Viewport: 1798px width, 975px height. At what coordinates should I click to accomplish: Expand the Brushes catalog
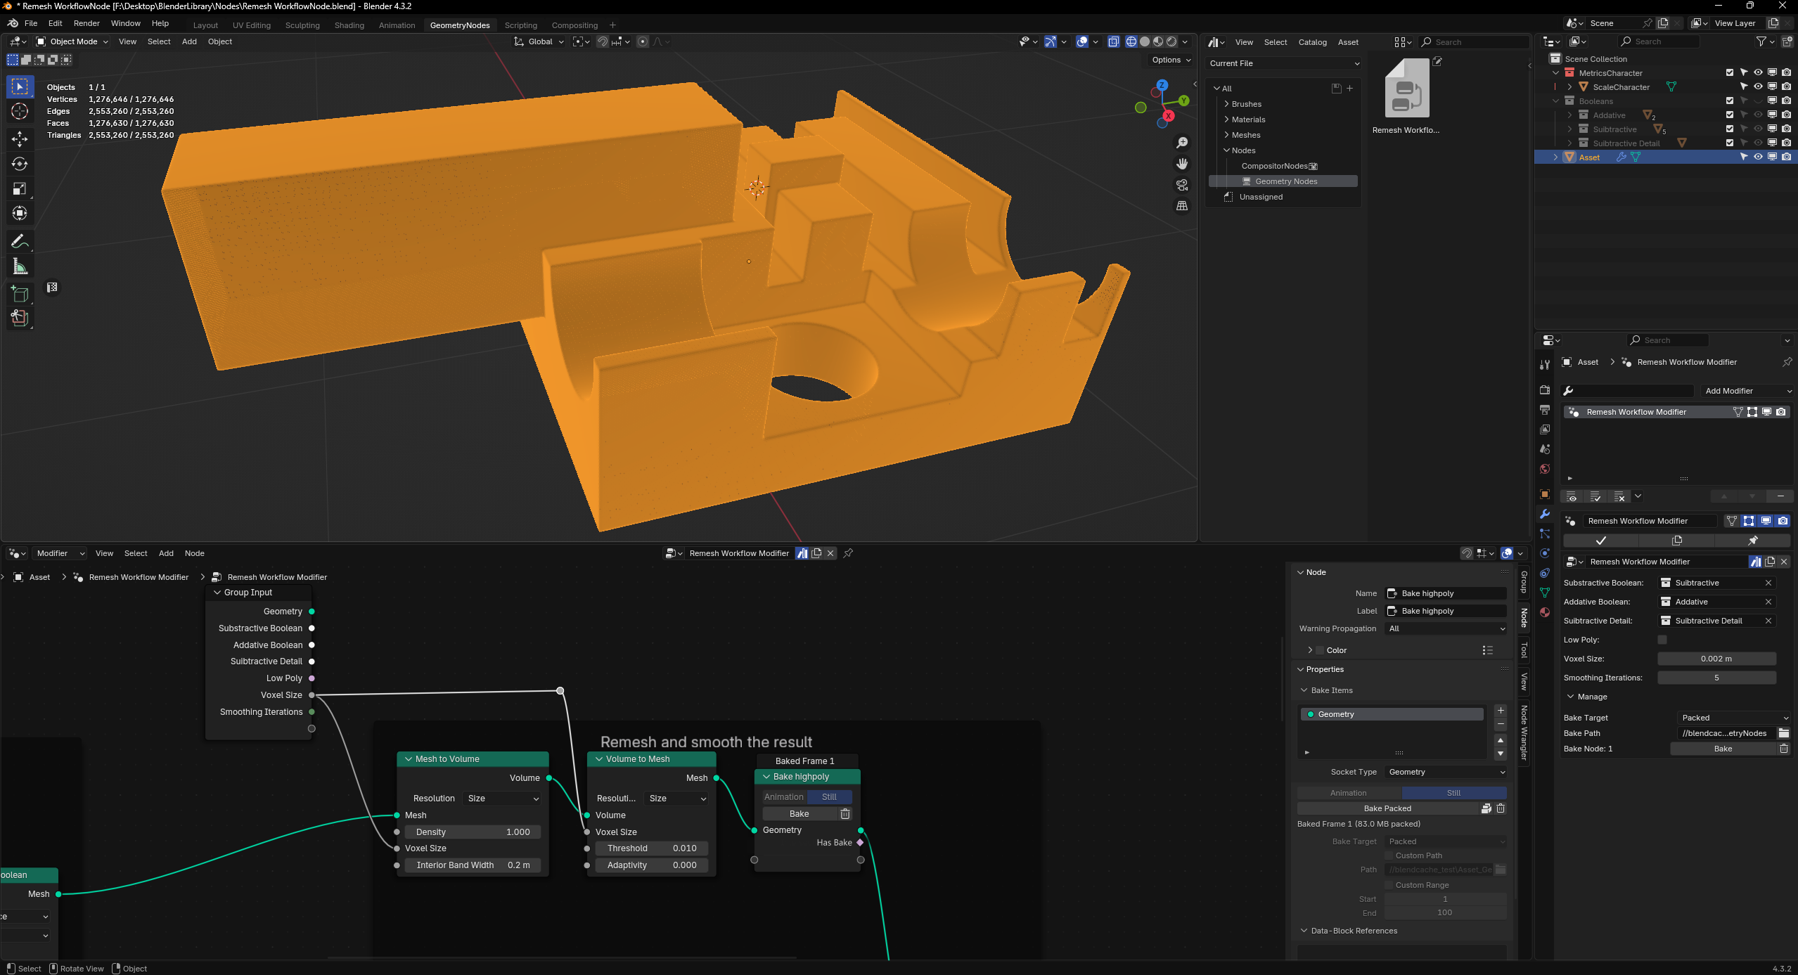(x=1226, y=104)
